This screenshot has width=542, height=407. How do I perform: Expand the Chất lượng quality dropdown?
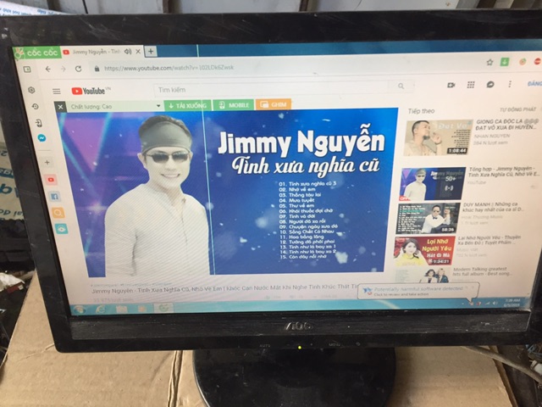[158, 106]
